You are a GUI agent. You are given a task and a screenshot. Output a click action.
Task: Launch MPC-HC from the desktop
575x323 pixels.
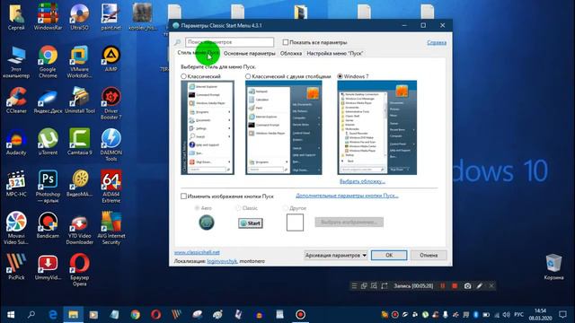tap(16, 184)
